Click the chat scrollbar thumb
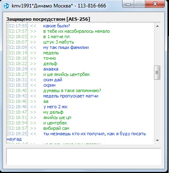This screenshot has width=169, height=173. [x=157, y=73]
